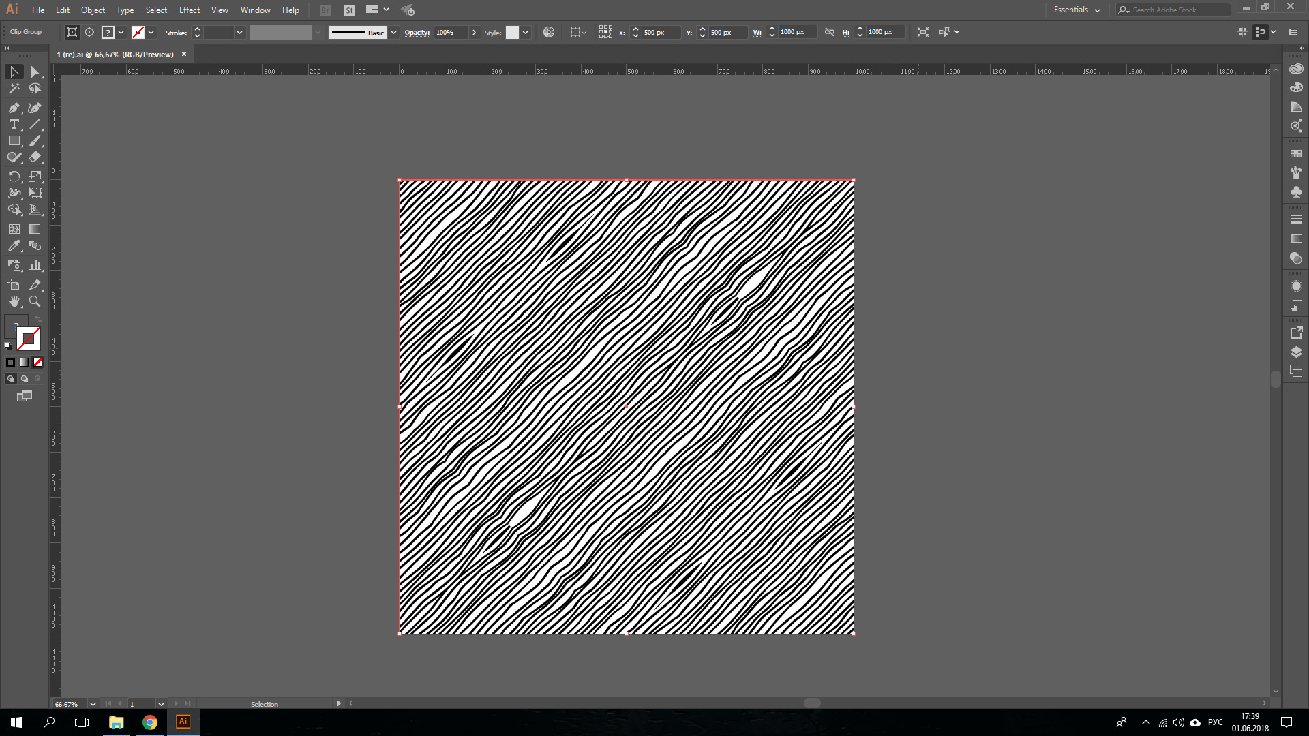This screenshot has height=736, width=1309.
Task: Activate the Hand tool
Action: click(14, 301)
